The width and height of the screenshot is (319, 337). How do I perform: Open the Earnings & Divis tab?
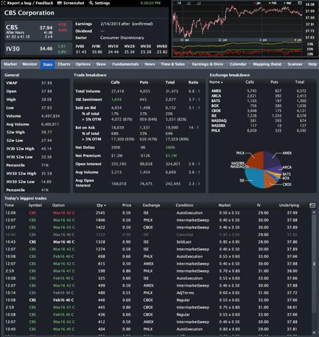coord(207,64)
